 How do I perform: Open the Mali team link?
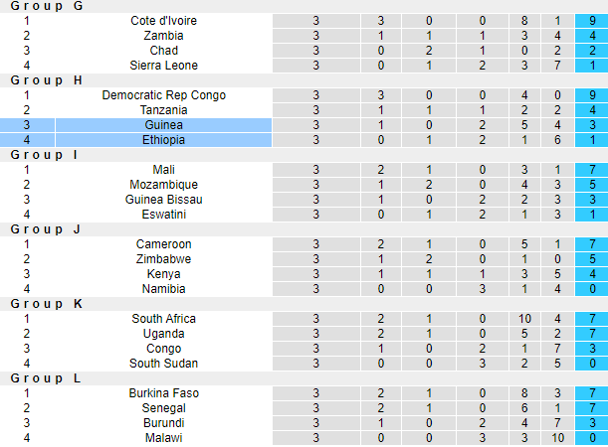[163, 170]
